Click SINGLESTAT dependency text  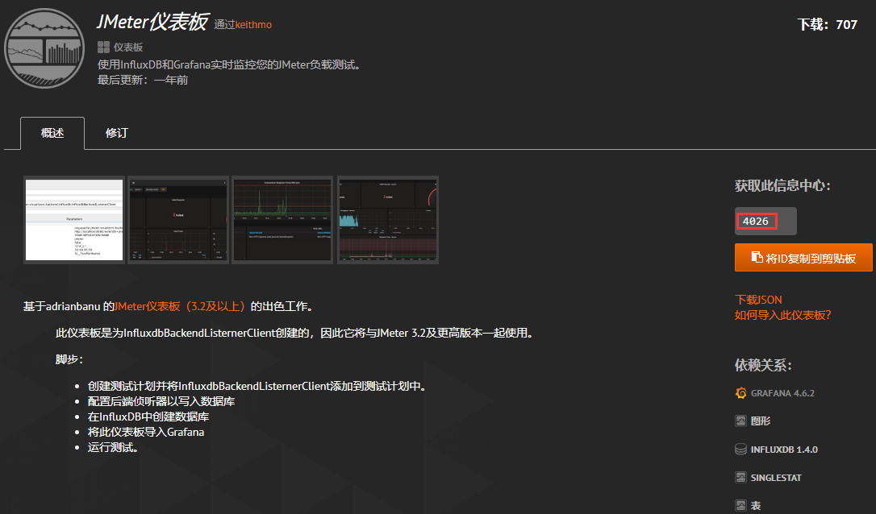pos(776,478)
